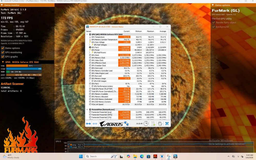Collapse the Demo options panel triangle
256x160 pixels.
point(213,5)
